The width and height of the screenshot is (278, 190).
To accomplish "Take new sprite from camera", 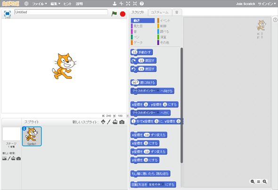I will (122, 122).
